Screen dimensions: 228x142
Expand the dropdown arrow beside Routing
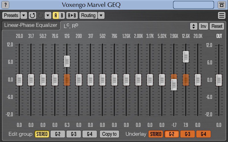point(101,15)
